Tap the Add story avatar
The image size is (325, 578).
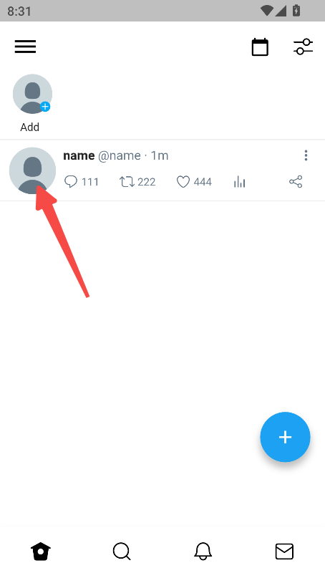pyautogui.click(x=32, y=94)
